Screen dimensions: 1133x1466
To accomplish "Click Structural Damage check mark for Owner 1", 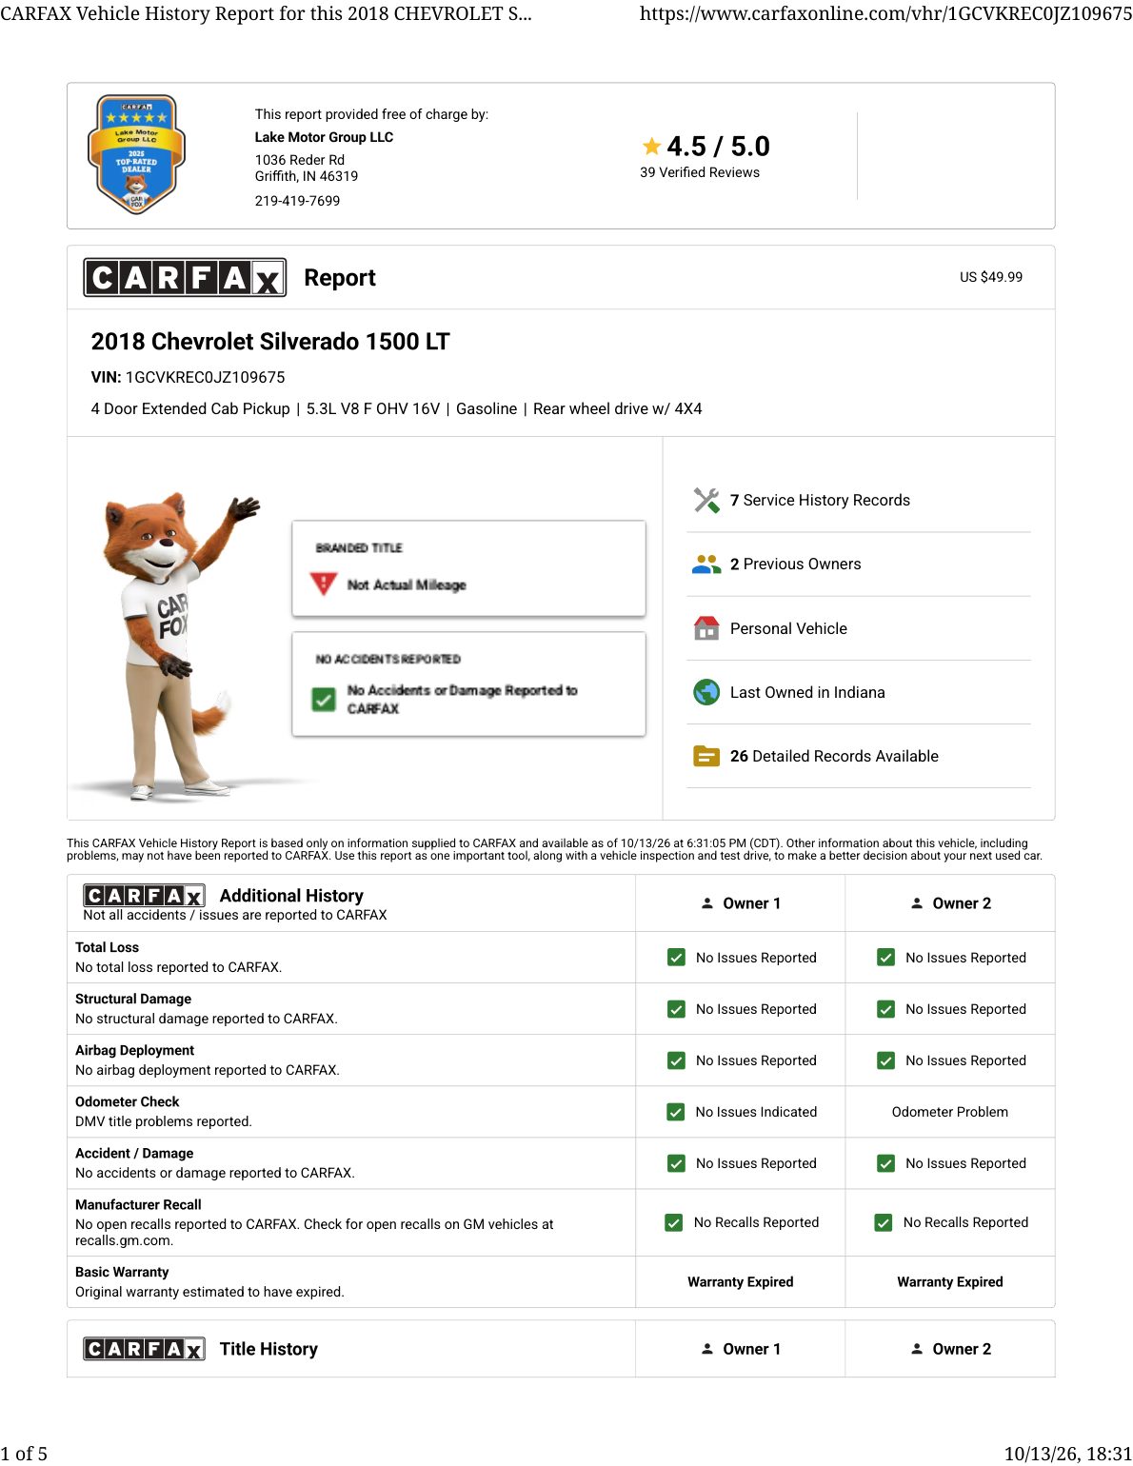I will click(676, 1009).
